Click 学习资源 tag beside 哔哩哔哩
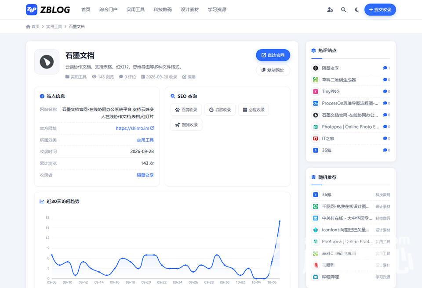This screenshot has width=422, height=288. tap(383, 277)
